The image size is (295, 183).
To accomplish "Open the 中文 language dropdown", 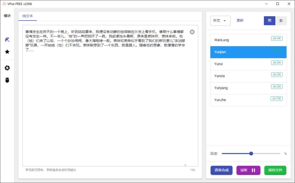I will [220, 21].
